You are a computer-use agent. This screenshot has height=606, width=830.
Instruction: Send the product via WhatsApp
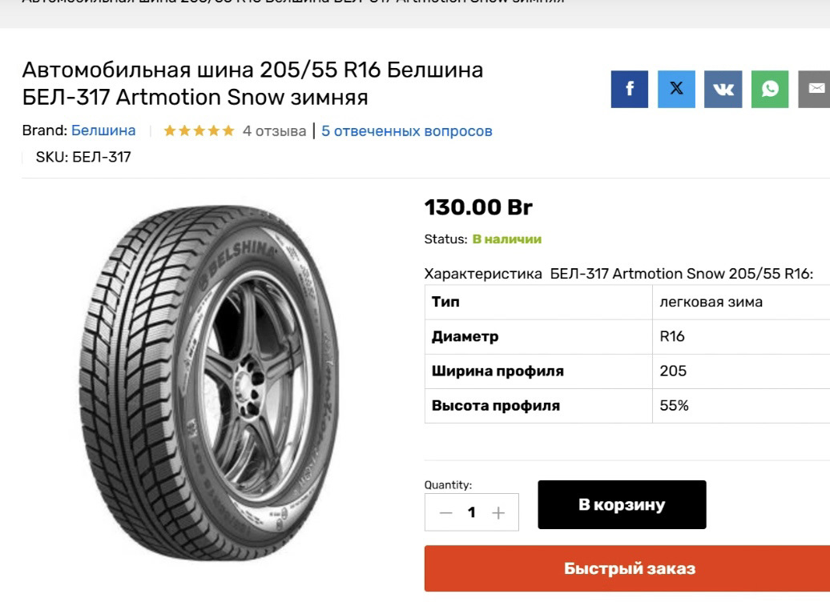pos(769,89)
